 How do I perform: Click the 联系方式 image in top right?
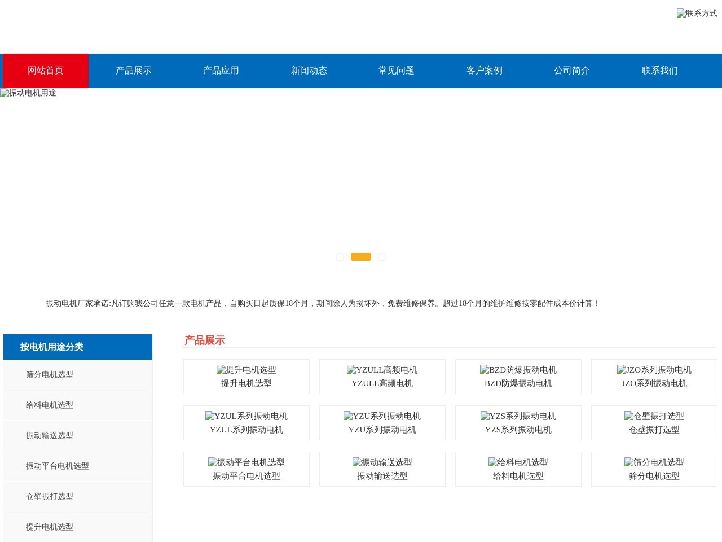pos(697,13)
